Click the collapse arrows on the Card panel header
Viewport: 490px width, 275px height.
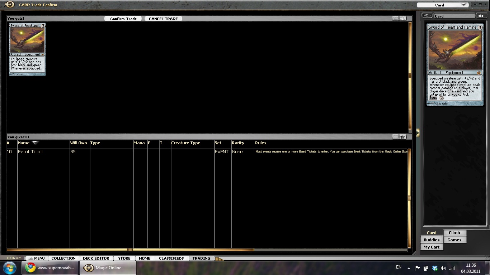(x=481, y=16)
